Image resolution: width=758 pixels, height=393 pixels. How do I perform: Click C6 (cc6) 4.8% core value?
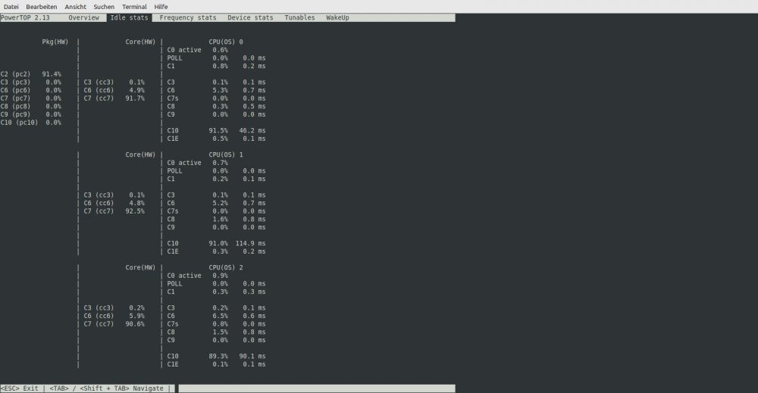pyautogui.click(x=114, y=203)
